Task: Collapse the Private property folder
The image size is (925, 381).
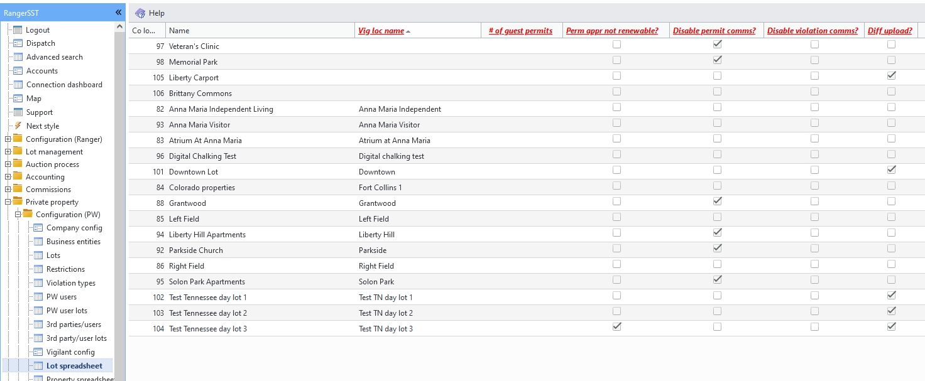Action: coord(8,202)
